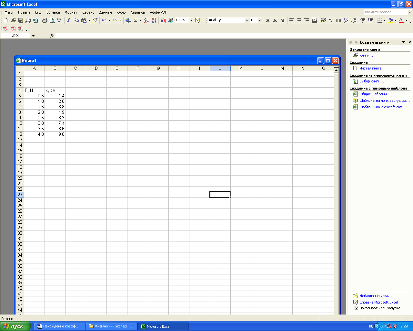Copy selection with the Copy icon

[76, 20]
